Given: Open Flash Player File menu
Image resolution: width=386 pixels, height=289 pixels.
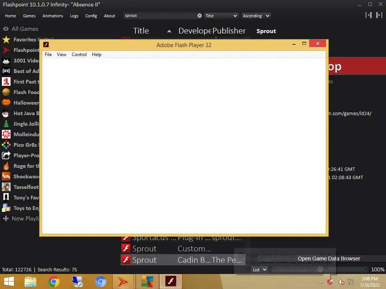Looking at the screenshot, I should click(48, 55).
